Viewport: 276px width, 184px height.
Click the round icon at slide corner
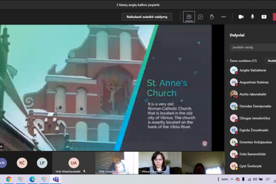pos(205,144)
